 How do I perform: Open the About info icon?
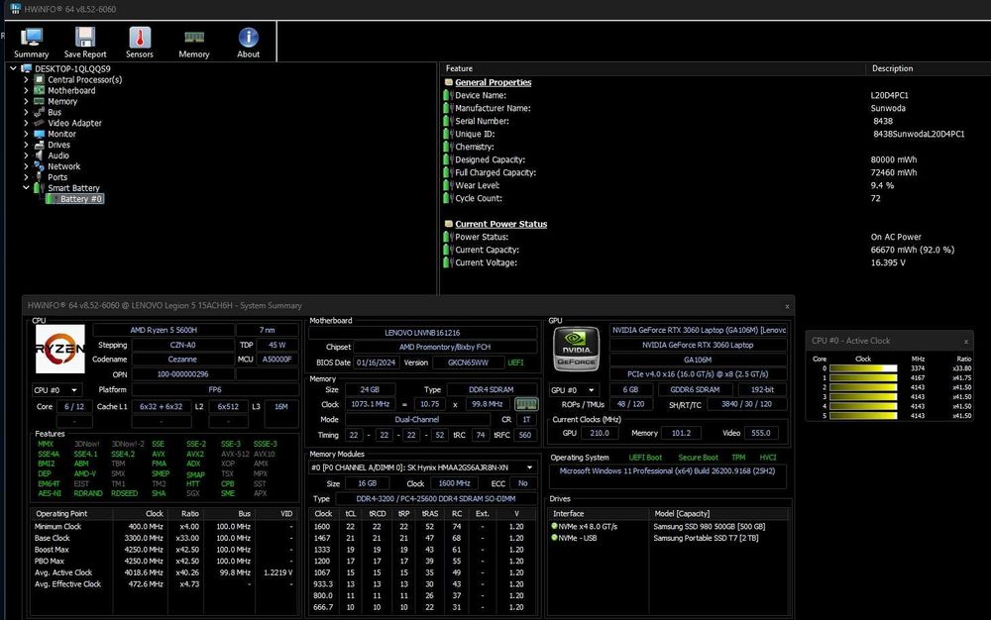pyautogui.click(x=249, y=38)
